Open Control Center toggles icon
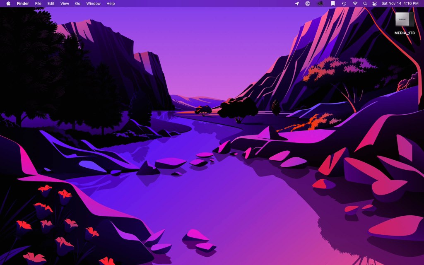The height and width of the screenshot is (265, 424). pos(375,3)
